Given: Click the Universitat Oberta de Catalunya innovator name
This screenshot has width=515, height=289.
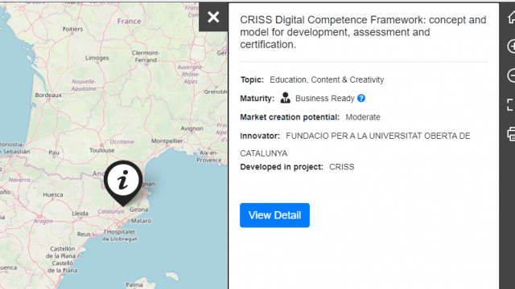Looking at the screenshot, I should point(355,144).
